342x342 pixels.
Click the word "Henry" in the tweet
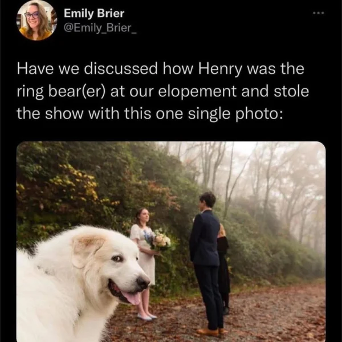[x=220, y=69]
